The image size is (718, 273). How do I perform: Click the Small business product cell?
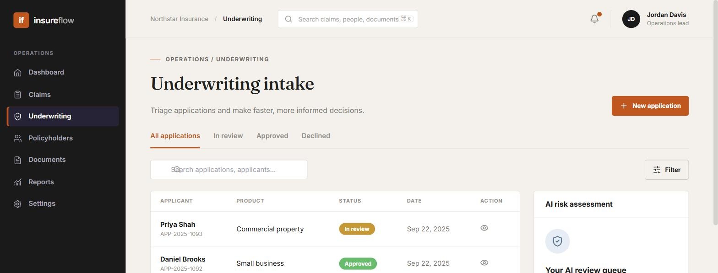pyautogui.click(x=260, y=263)
